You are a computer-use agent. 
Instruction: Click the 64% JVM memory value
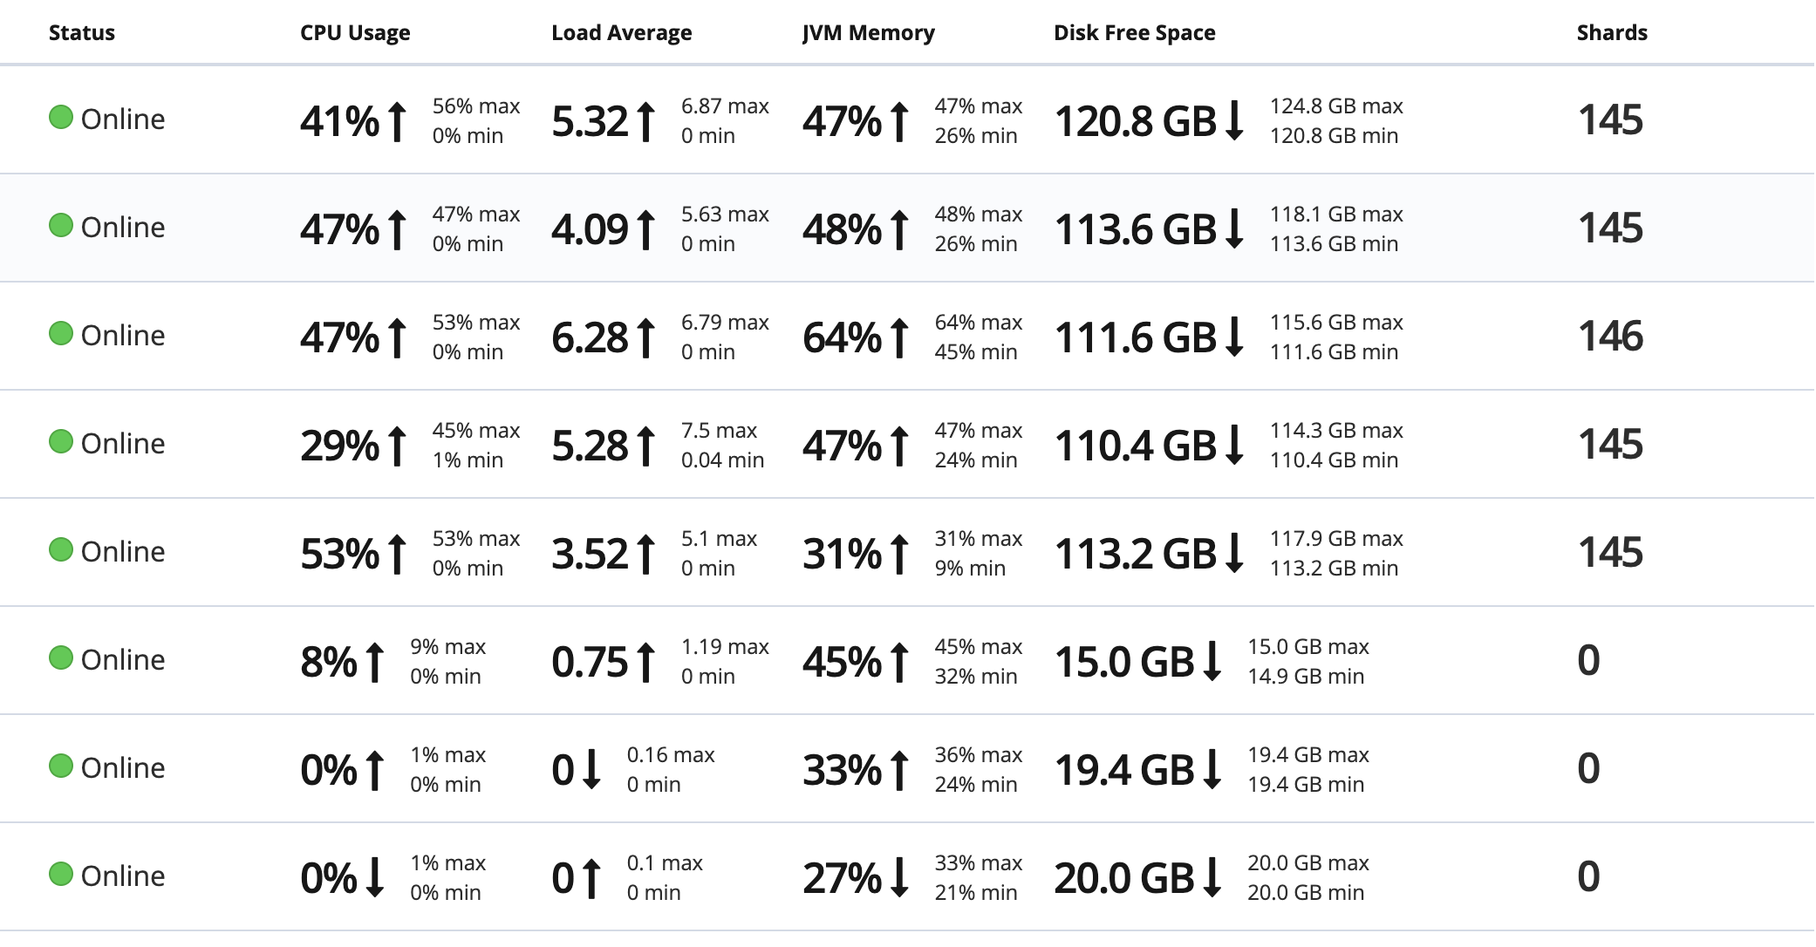(843, 337)
